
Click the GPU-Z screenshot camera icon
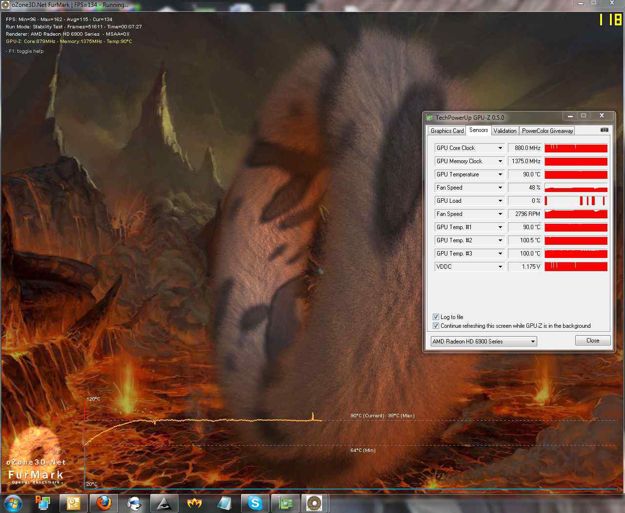[x=604, y=130]
